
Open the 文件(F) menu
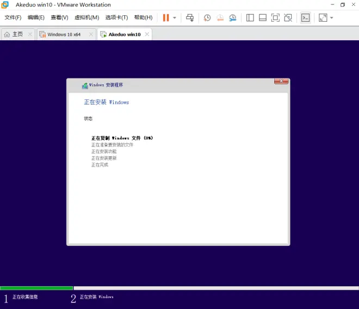tap(13, 17)
